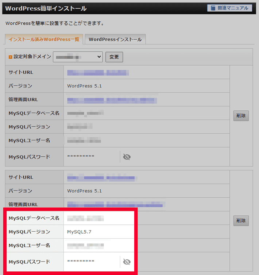Select the first site's WordPress 5.1 text
Viewport: 259px width, 275px height.
(85, 86)
